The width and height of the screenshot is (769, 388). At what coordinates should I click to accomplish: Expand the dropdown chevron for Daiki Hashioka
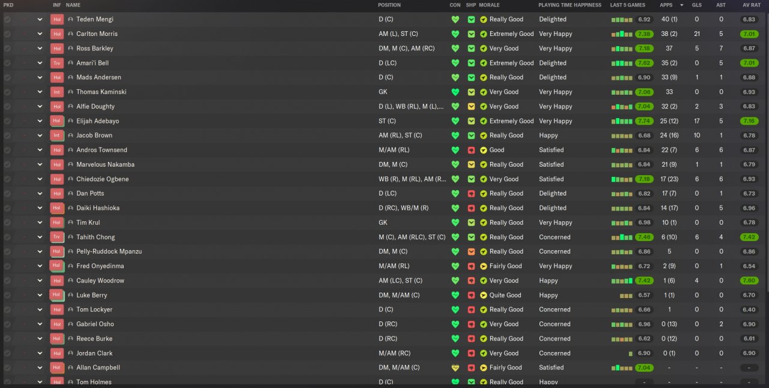point(40,208)
